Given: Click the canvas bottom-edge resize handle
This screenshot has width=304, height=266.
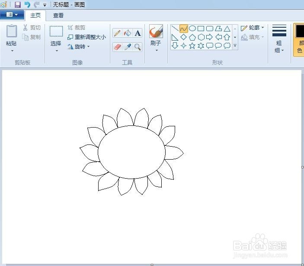Looking at the screenshot, I should coord(152,265).
